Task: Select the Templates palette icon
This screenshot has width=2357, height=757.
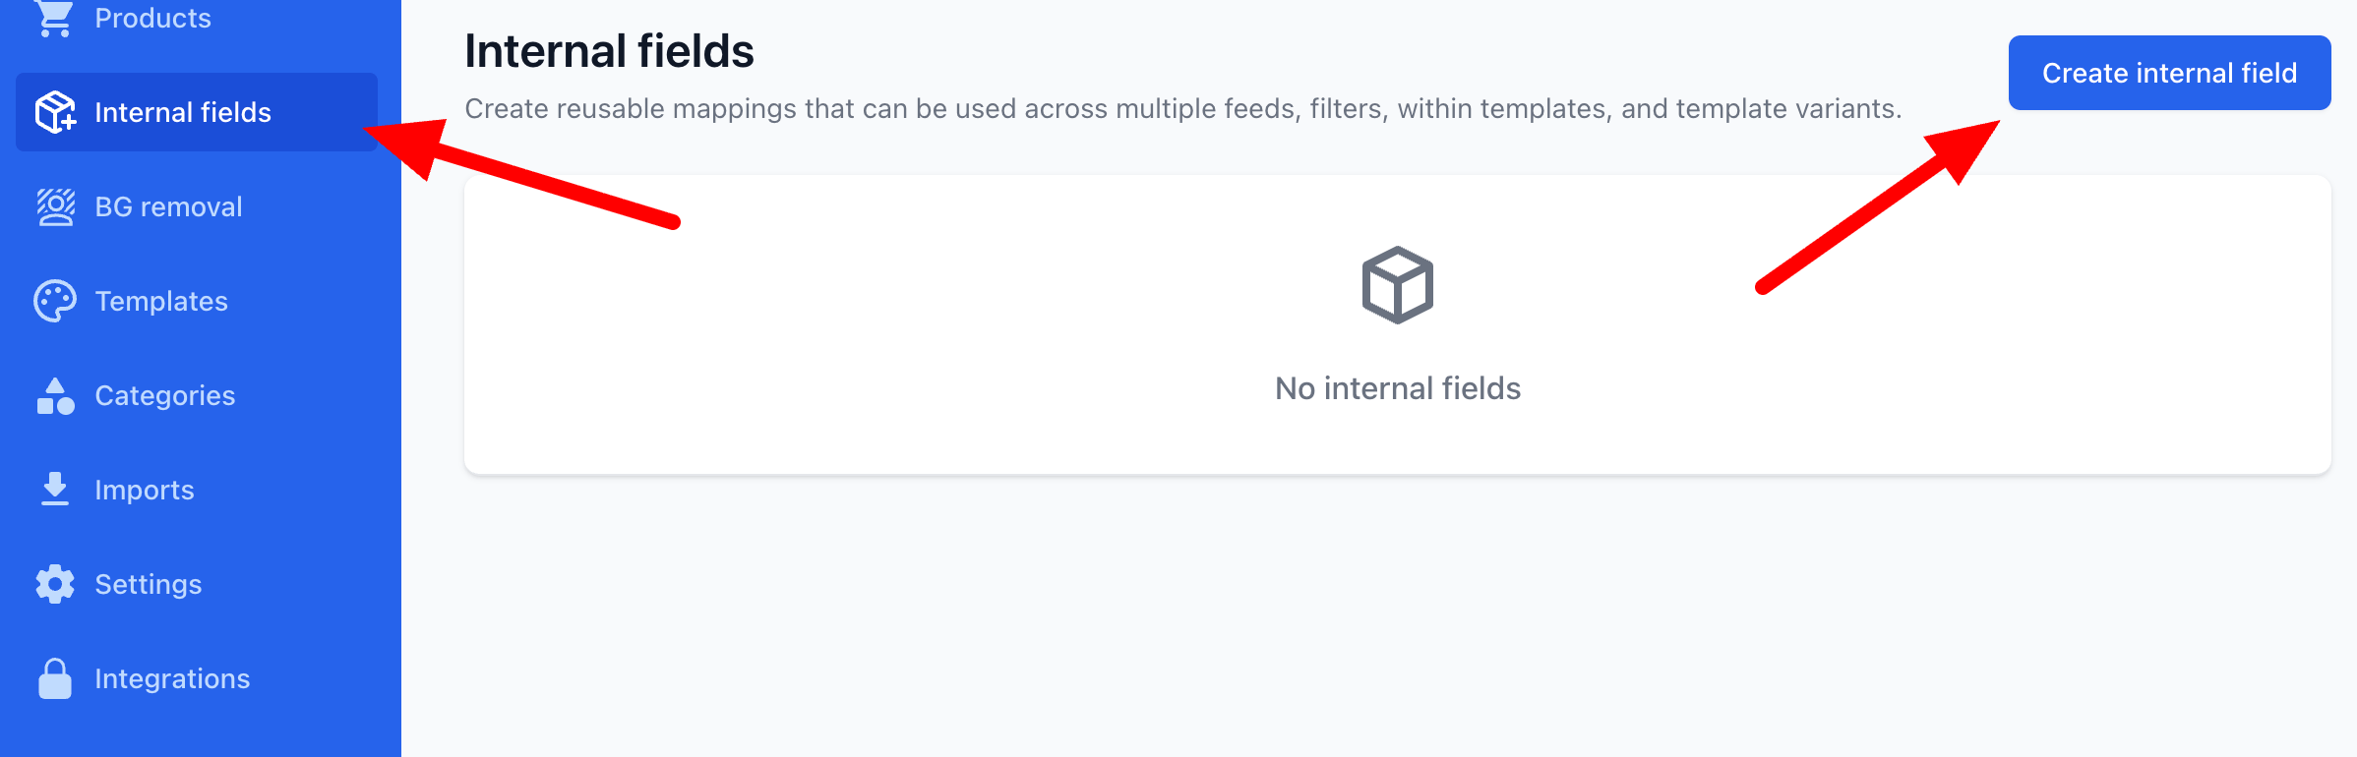Action: click(55, 300)
